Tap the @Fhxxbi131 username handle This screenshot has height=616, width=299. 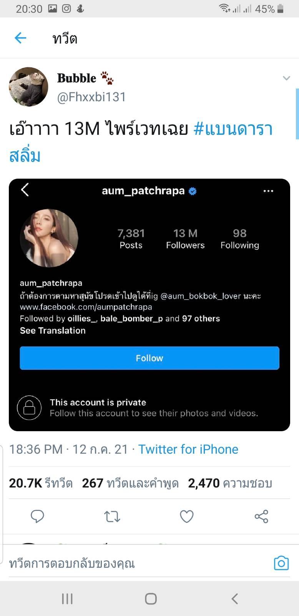[91, 97]
